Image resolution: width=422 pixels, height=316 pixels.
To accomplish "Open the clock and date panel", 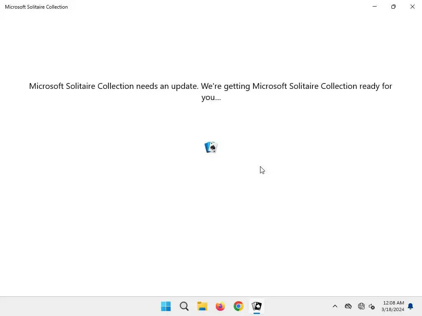I will [x=393, y=306].
